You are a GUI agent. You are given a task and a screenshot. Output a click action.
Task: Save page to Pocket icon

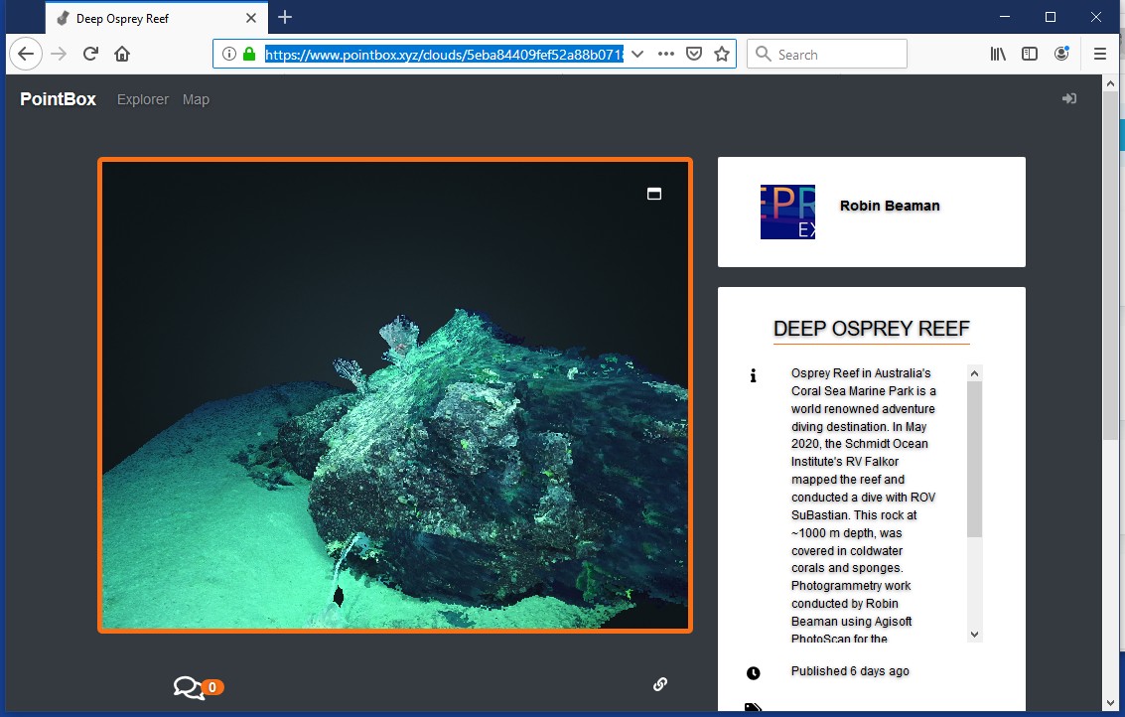[x=694, y=54]
